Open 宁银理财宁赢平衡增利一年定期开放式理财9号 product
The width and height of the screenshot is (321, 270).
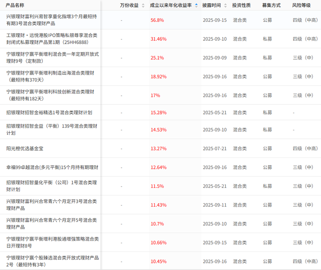52,57
